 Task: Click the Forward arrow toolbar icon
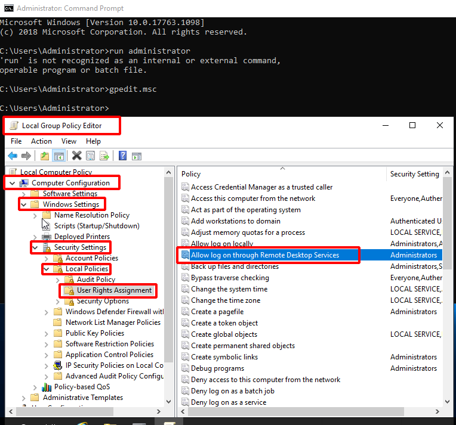[26, 156]
